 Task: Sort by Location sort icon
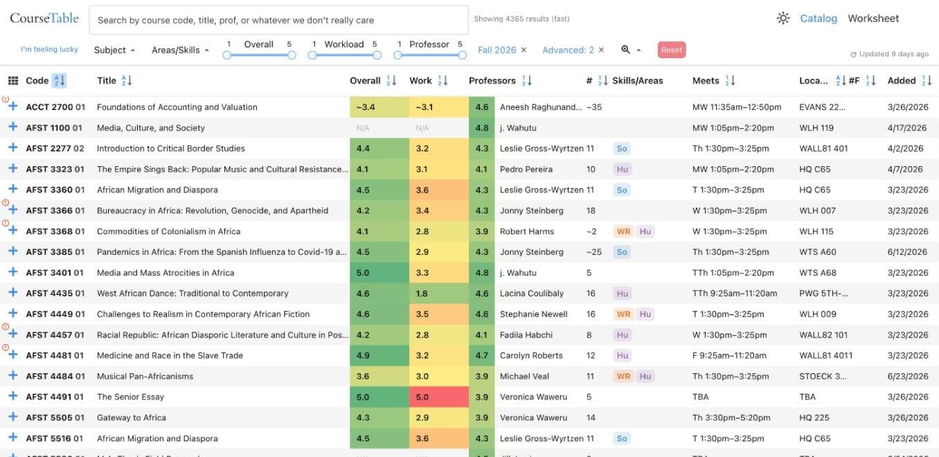(x=841, y=81)
